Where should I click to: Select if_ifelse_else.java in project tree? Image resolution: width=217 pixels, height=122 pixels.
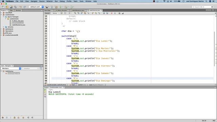coord(18,21)
